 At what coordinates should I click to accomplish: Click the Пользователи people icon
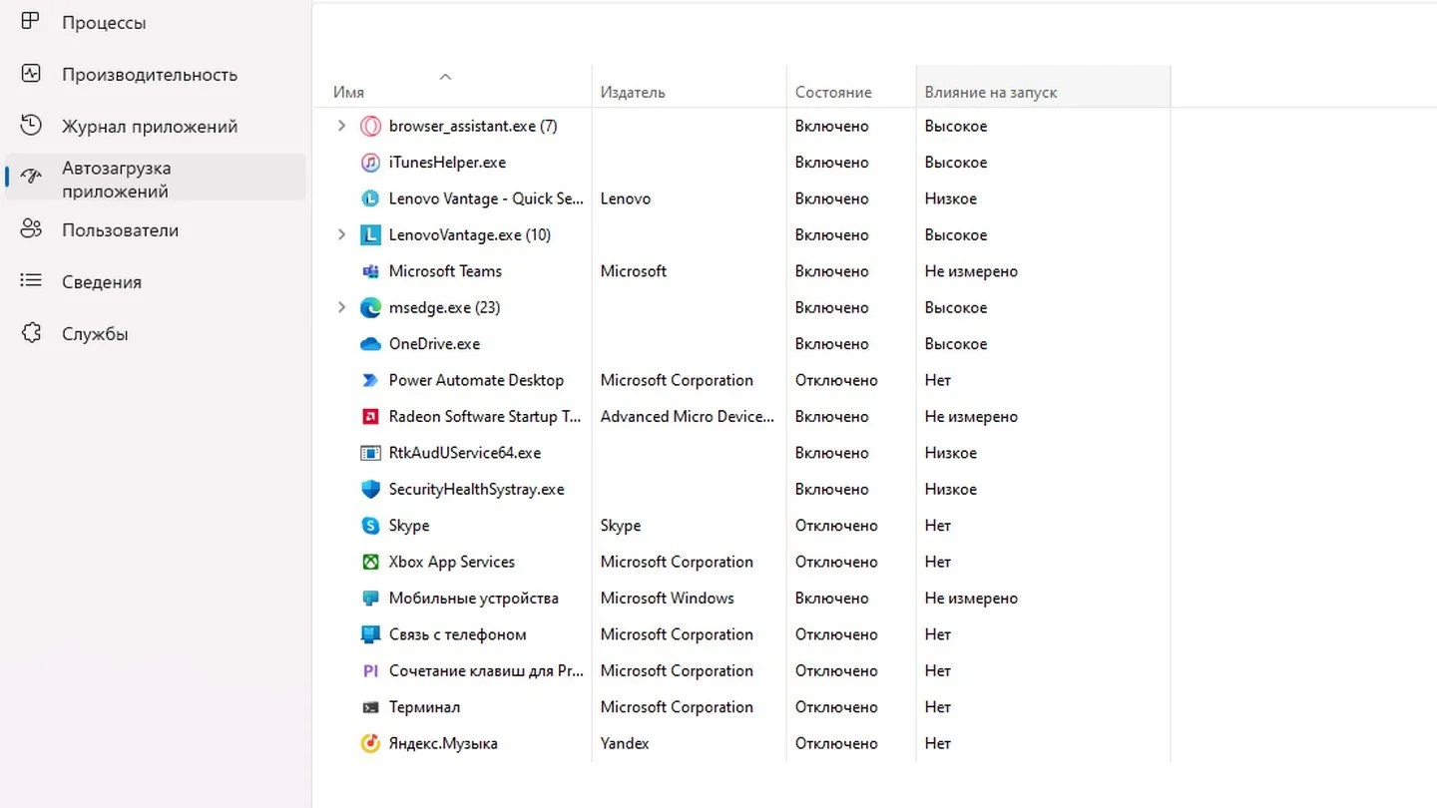pyautogui.click(x=31, y=229)
